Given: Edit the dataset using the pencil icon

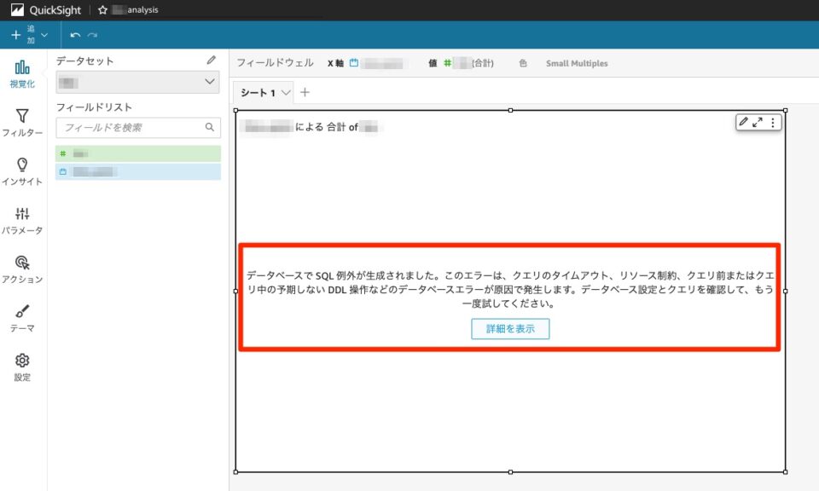Looking at the screenshot, I should pos(212,60).
